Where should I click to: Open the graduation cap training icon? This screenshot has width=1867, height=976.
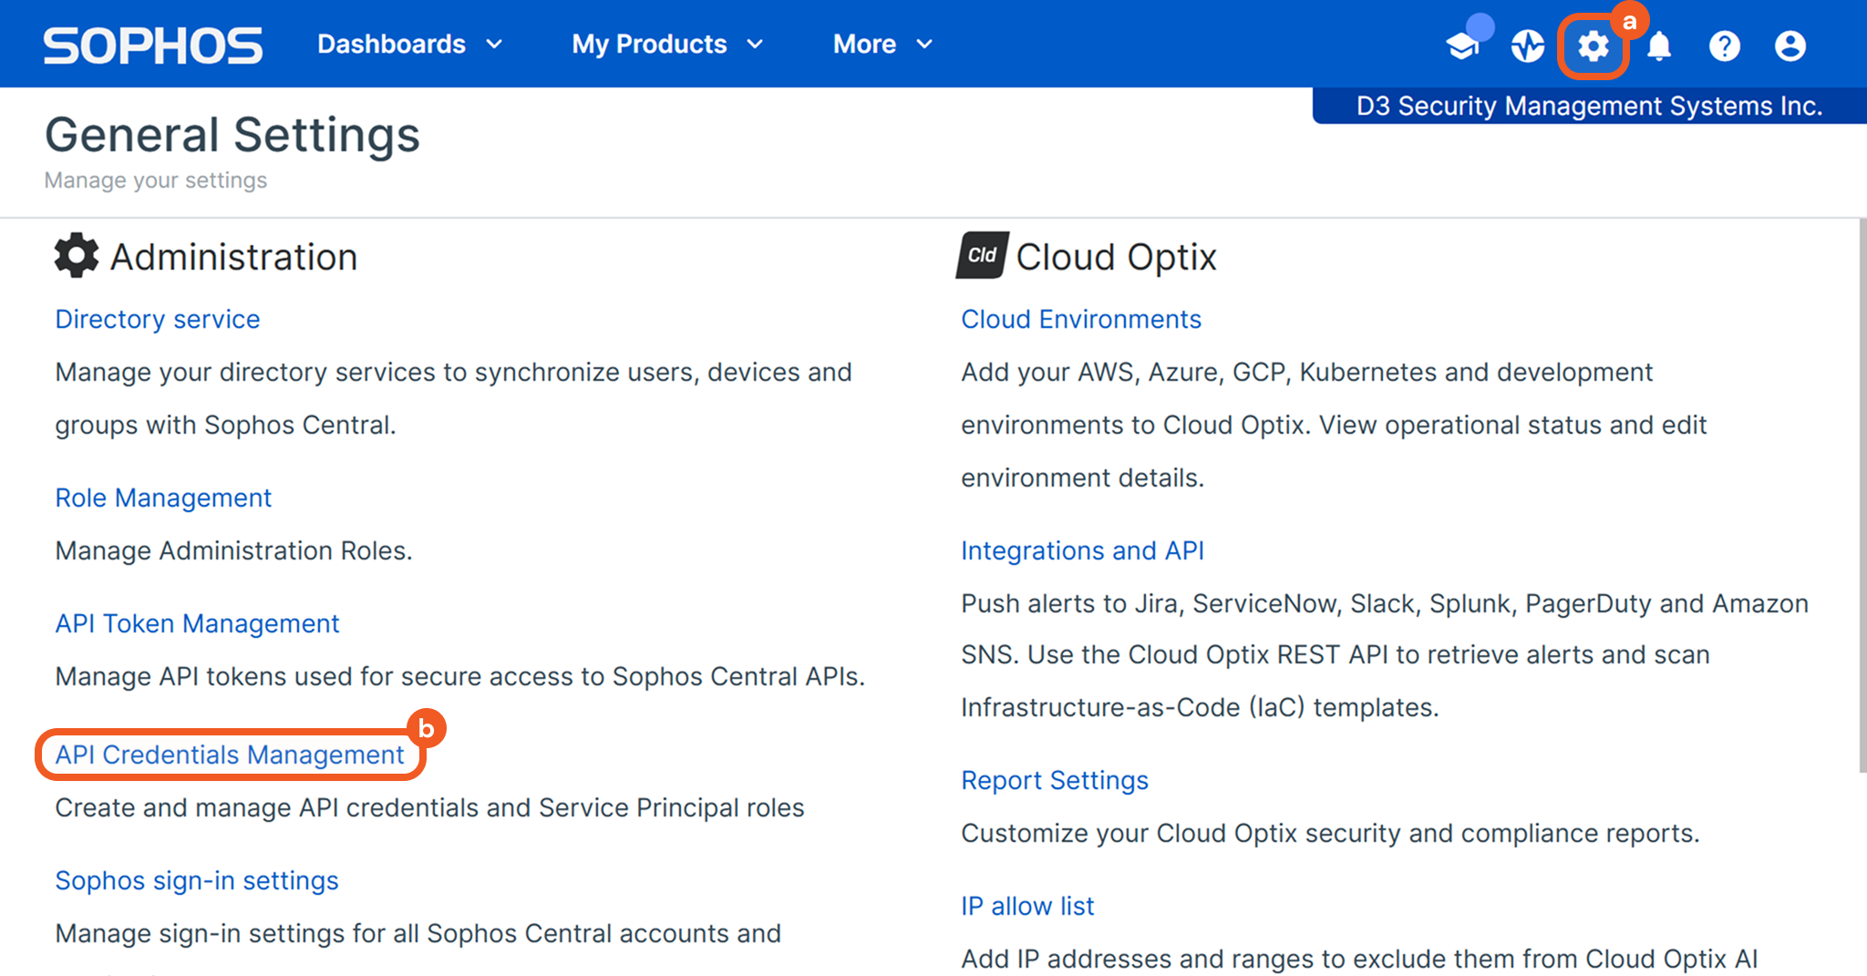(x=1462, y=46)
